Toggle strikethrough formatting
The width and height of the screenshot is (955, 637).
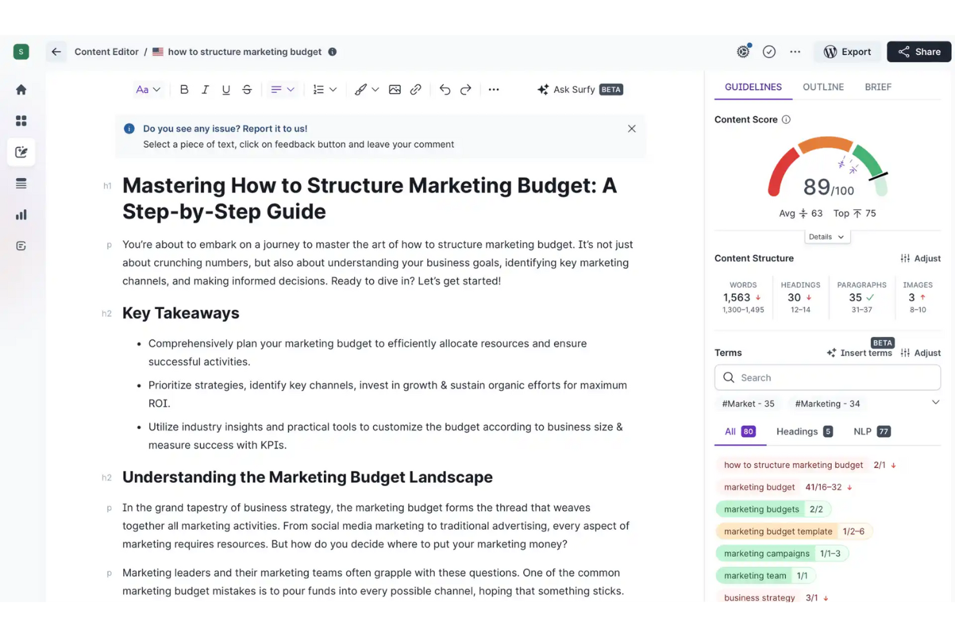tap(246, 89)
